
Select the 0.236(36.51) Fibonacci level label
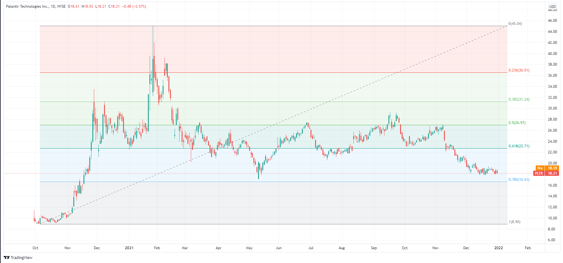pos(519,70)
